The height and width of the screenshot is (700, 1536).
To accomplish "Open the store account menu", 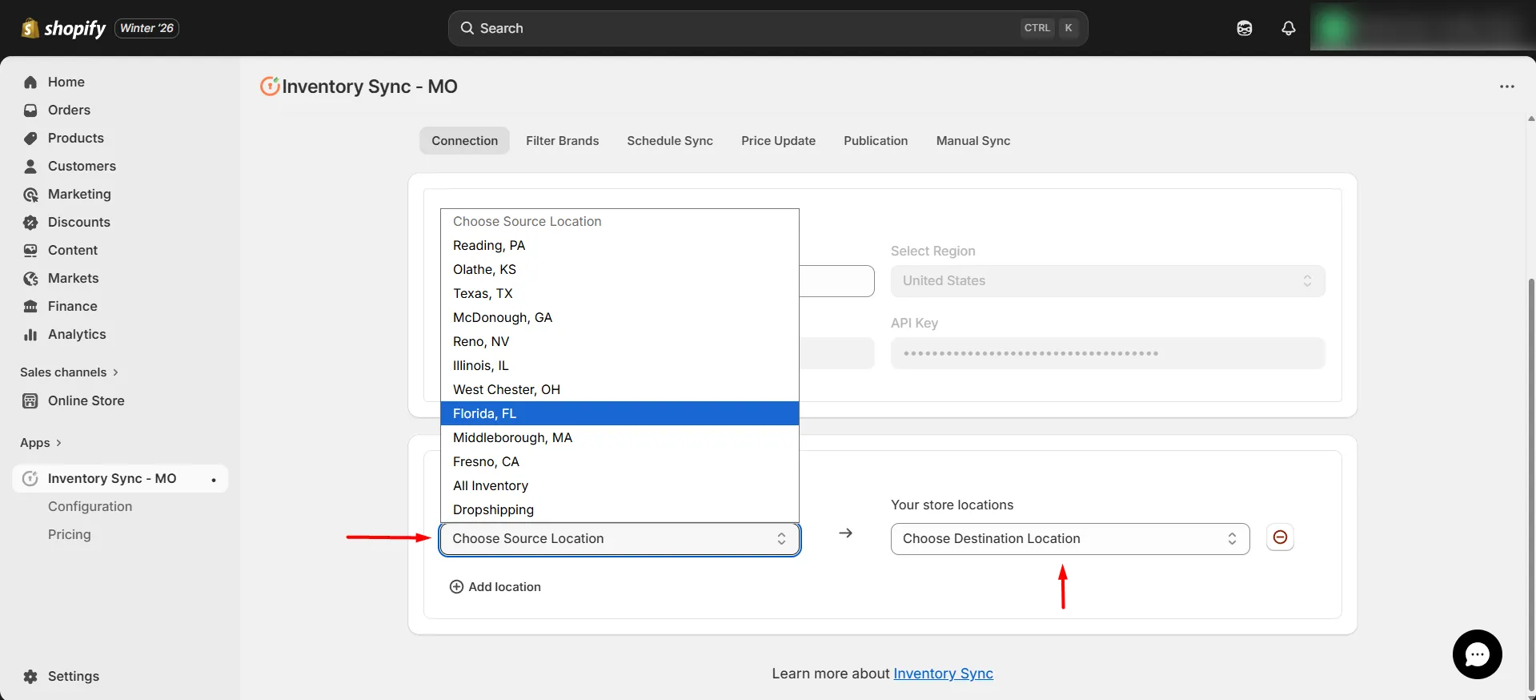I will click(1422, 28).
